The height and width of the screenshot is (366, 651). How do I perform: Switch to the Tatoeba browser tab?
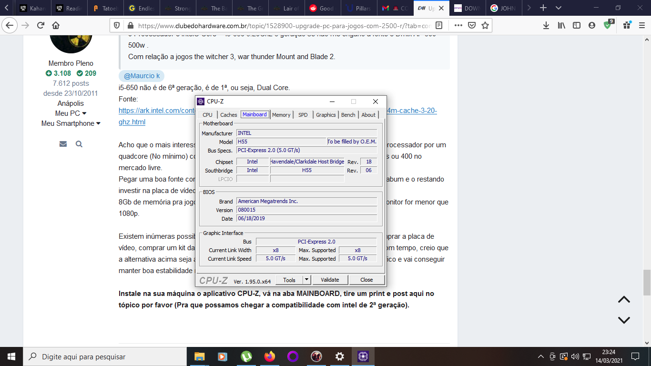pyautogui.click(x=105, y=8)
